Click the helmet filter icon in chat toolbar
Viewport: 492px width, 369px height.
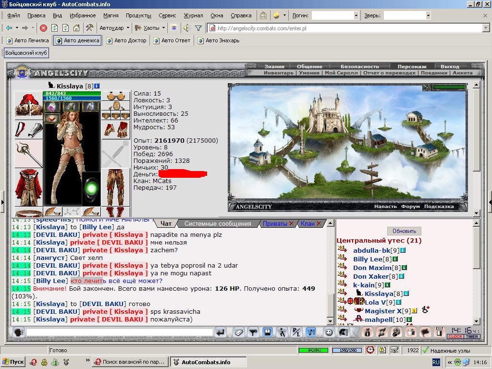(x=344, y=332)
